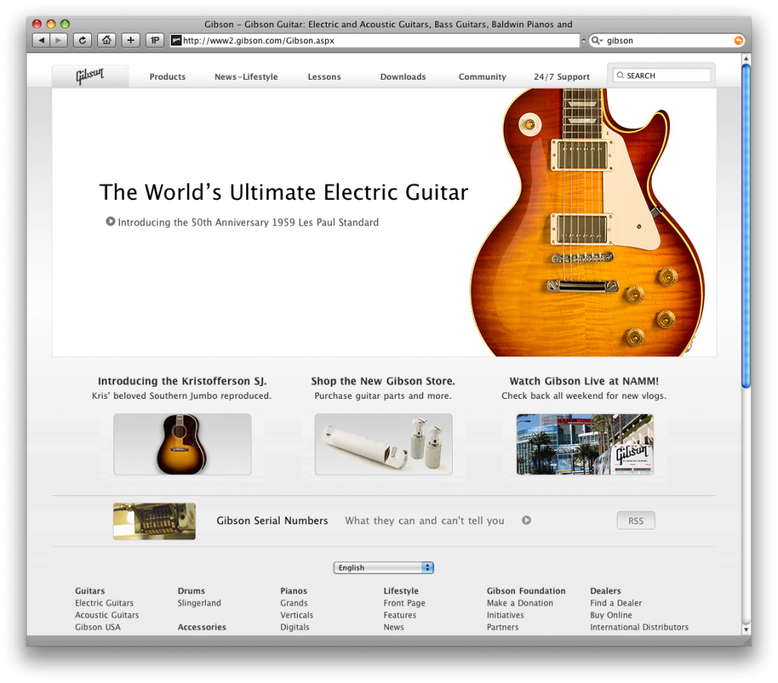Click 'Kris' beloved Southern Jumbo reproduced.' text

182,396
